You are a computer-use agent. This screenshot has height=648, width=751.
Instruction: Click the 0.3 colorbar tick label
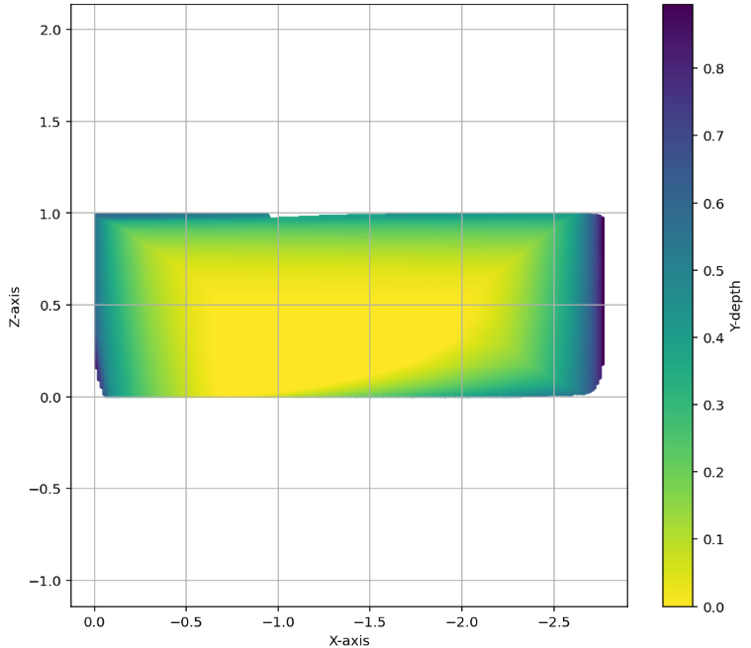tap(714, 406)
